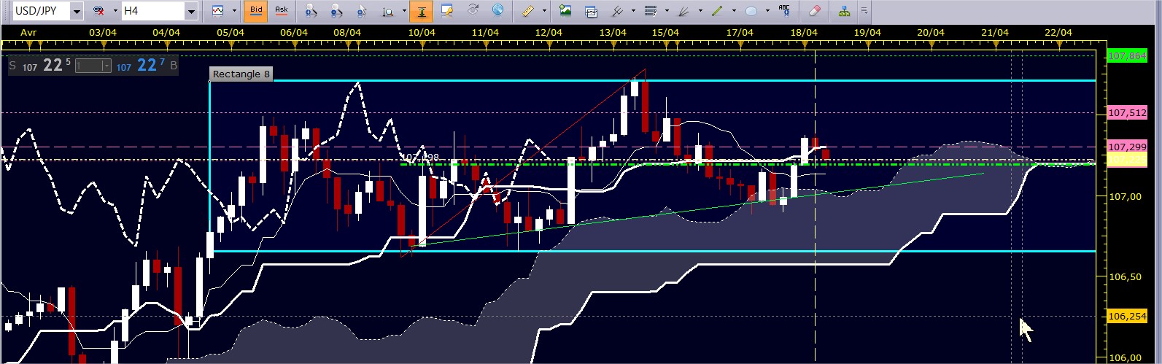
Task: Click the eraser delete objects icon
Action: (814, 11)
